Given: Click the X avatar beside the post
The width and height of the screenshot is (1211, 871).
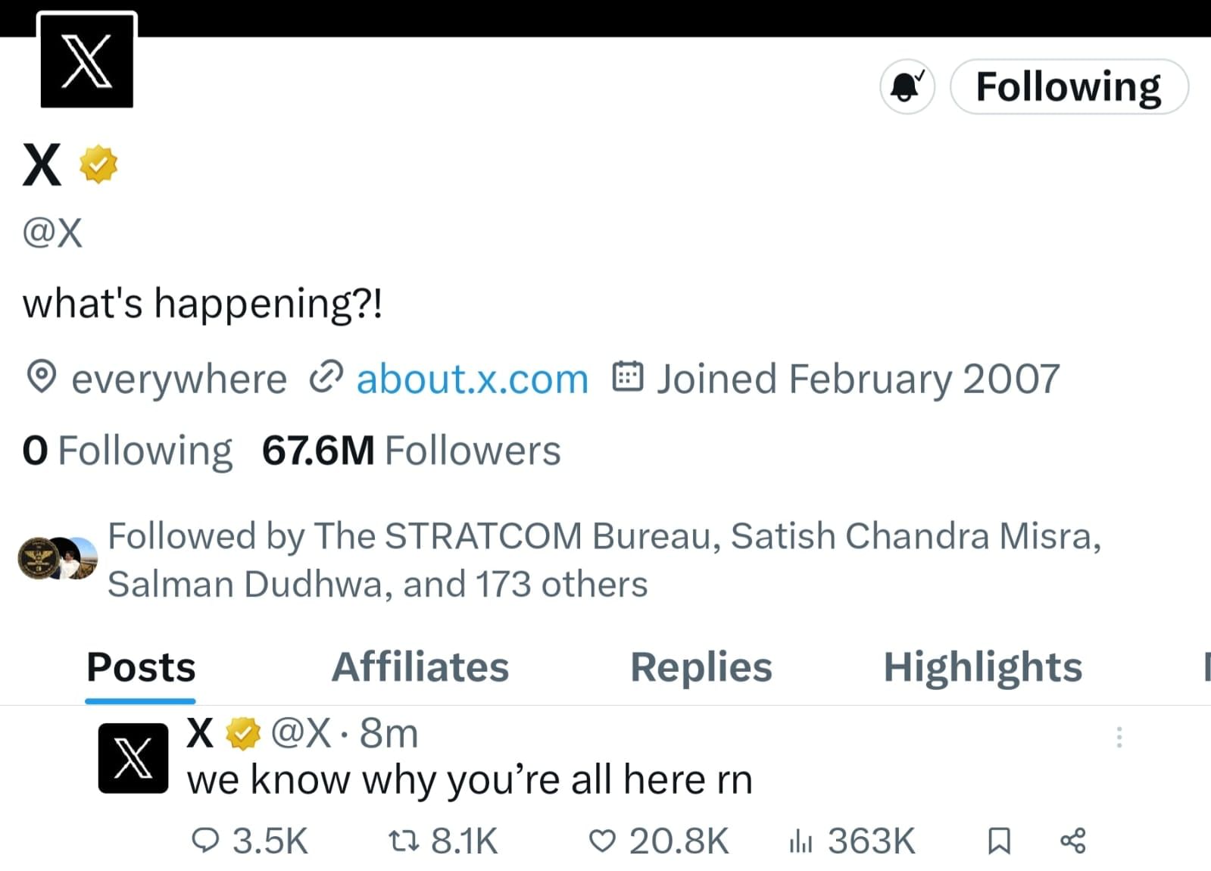Looking at the screenshot, I should pyautogui.click(x=133, y=758).
